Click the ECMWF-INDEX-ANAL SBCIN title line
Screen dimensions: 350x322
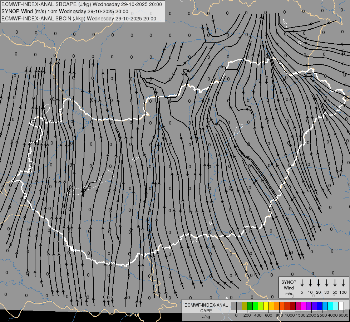tap(79, 19)
